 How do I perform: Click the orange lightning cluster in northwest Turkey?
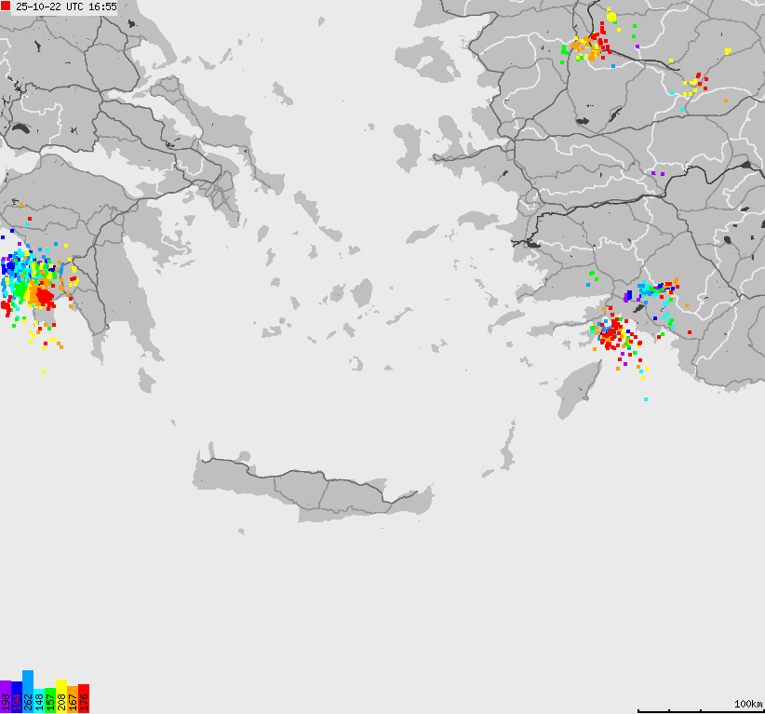[586, 47]
